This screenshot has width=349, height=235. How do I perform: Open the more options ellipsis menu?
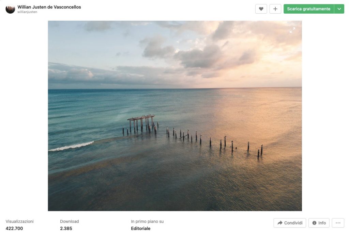pyautogui.click(x=338, y=223)
